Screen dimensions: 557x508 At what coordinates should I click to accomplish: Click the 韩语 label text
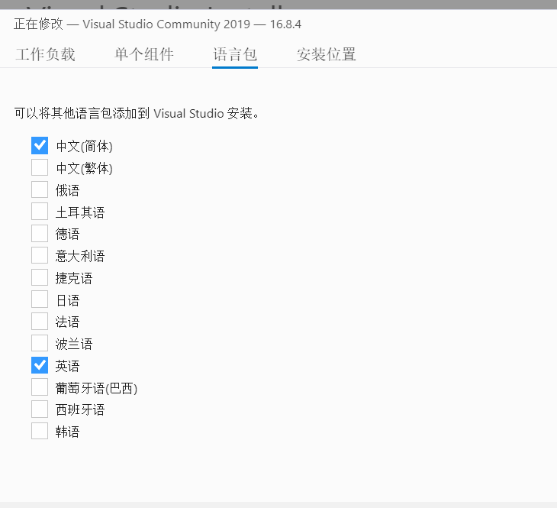coord(67,432)
